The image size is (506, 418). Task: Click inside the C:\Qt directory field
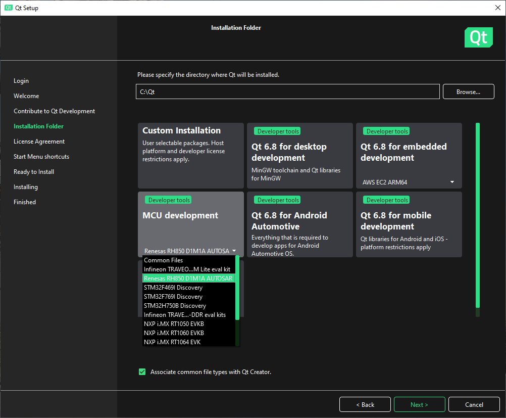click(x=287, y=91)
